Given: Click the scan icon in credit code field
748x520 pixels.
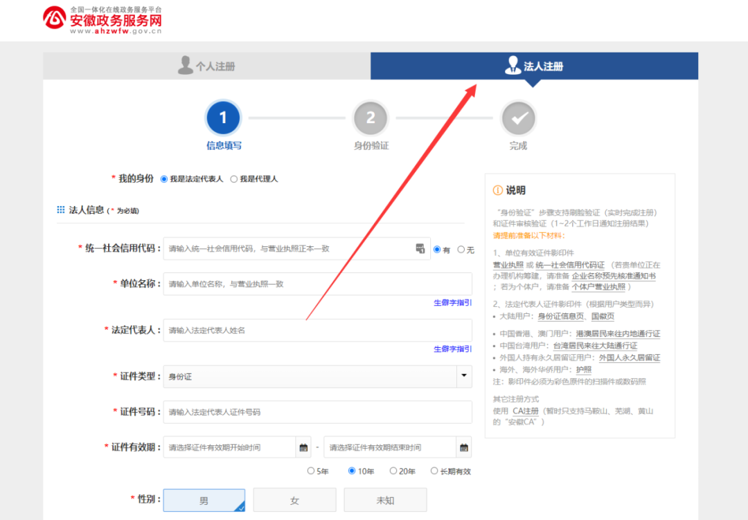Looking at the screenshot, I should (x=420, y=249).
